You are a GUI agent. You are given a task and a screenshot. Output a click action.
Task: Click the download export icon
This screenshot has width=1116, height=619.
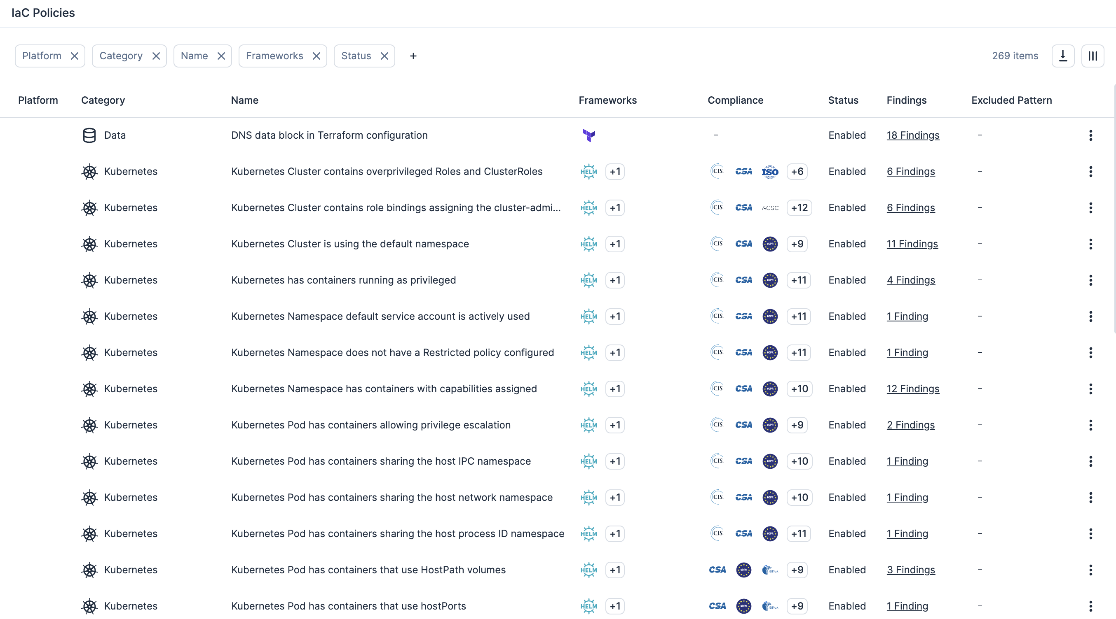point(1063,56)
